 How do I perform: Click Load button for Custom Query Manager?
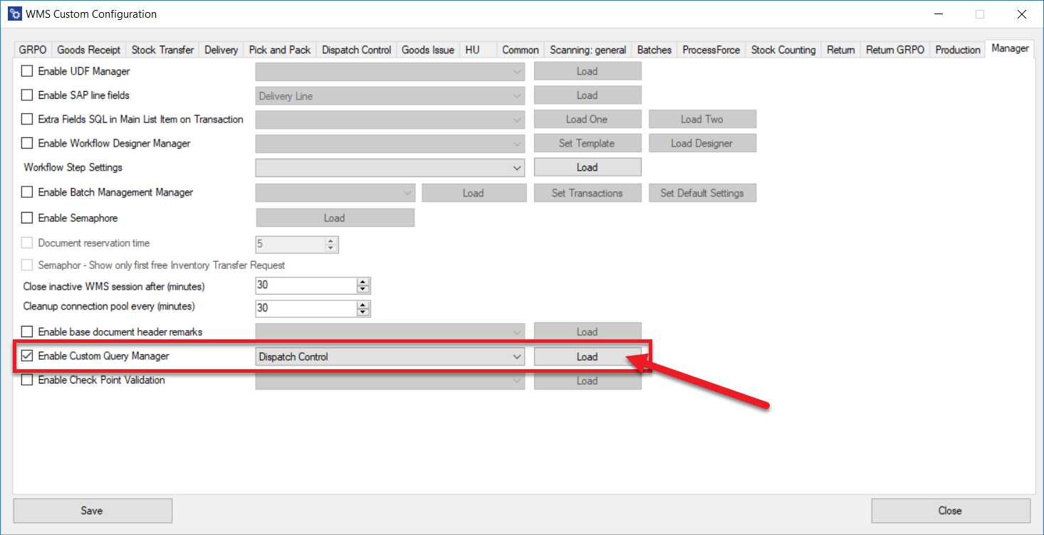pyautogui.click(x=587, y=357)
